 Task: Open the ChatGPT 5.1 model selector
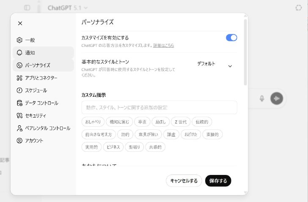[x=67, y=8]
